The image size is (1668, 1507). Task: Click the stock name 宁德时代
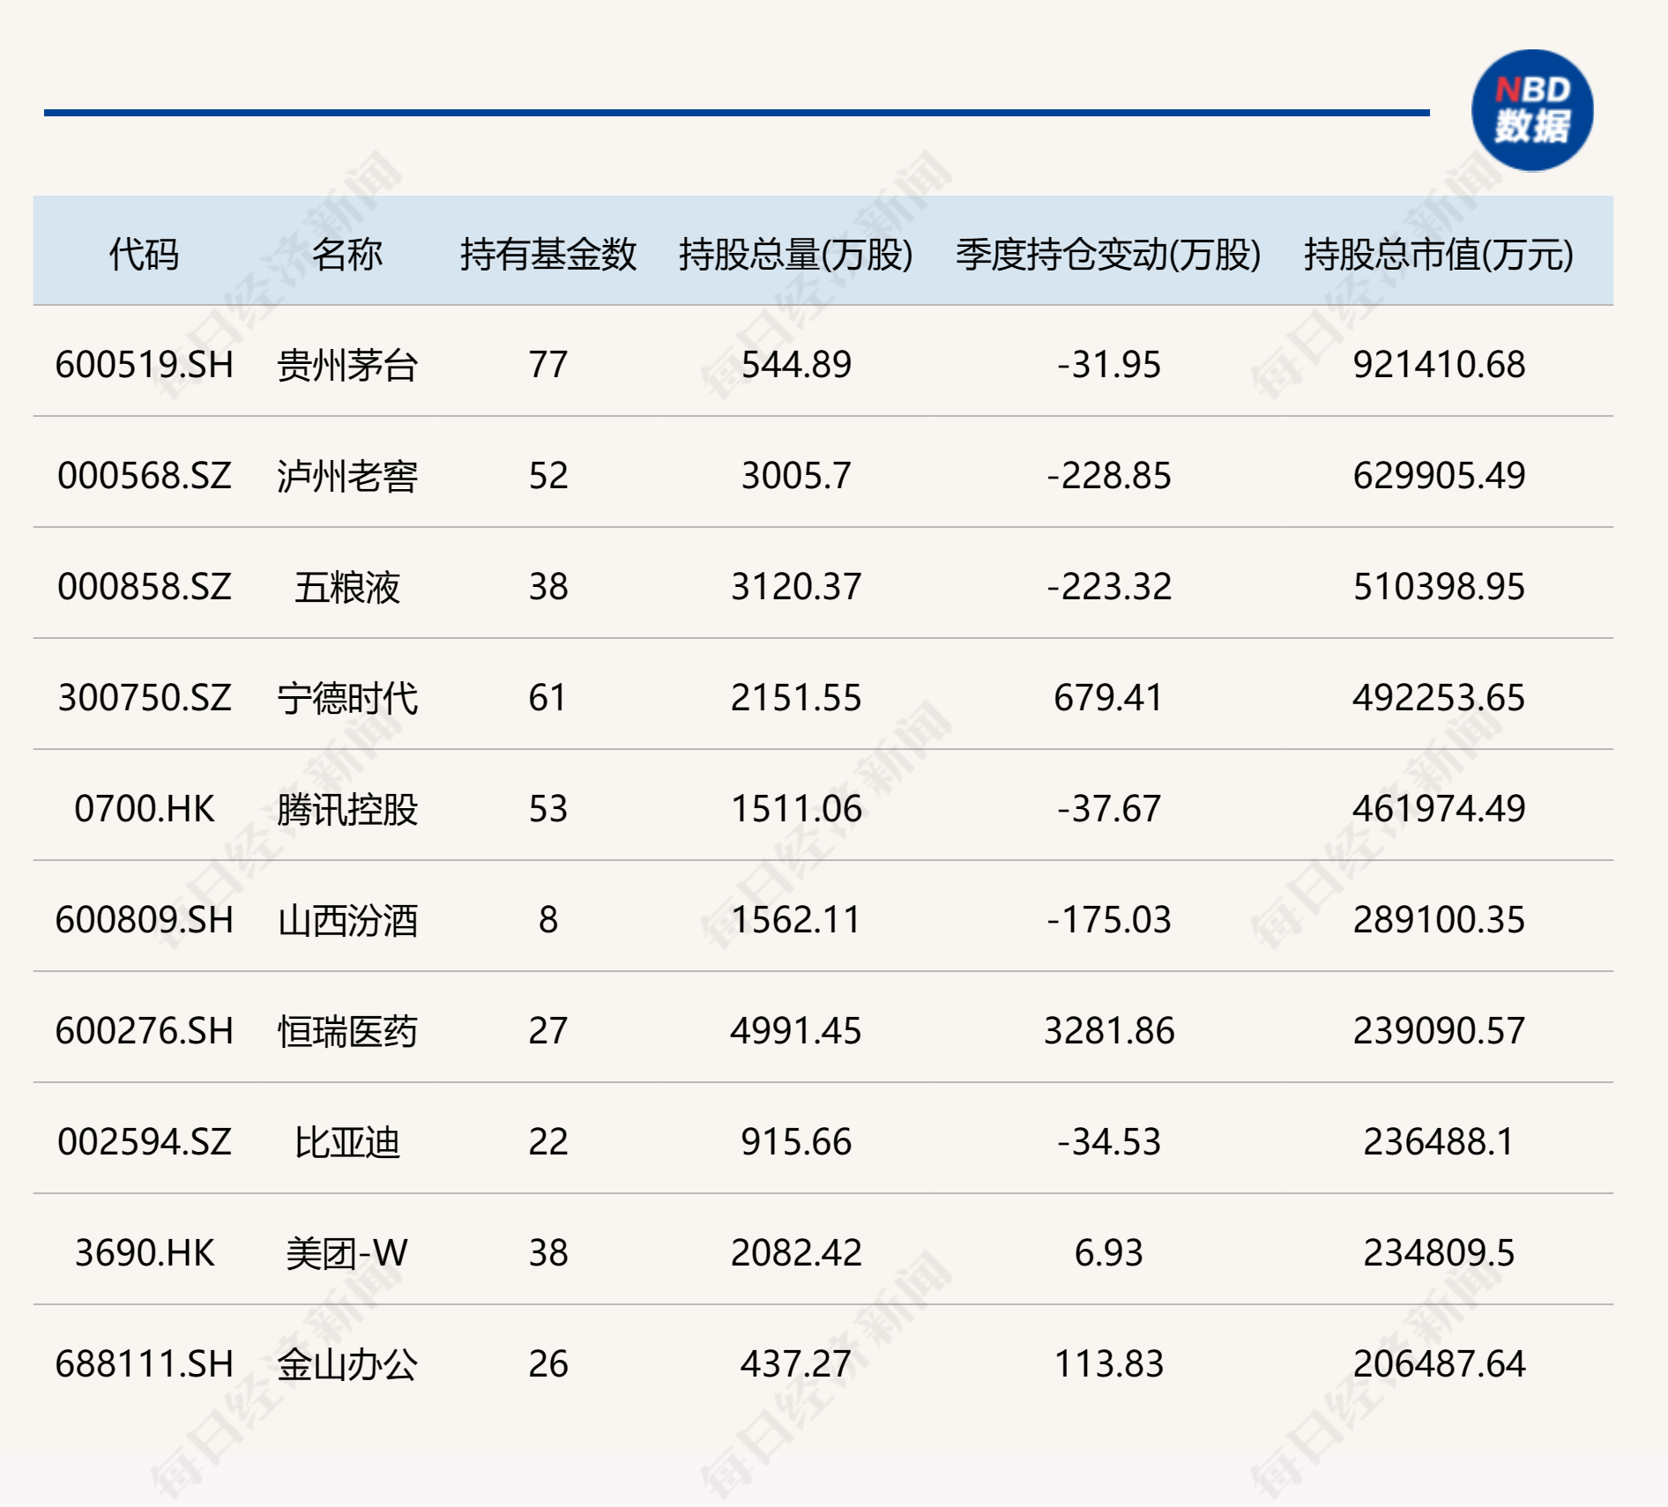point(346,698)
